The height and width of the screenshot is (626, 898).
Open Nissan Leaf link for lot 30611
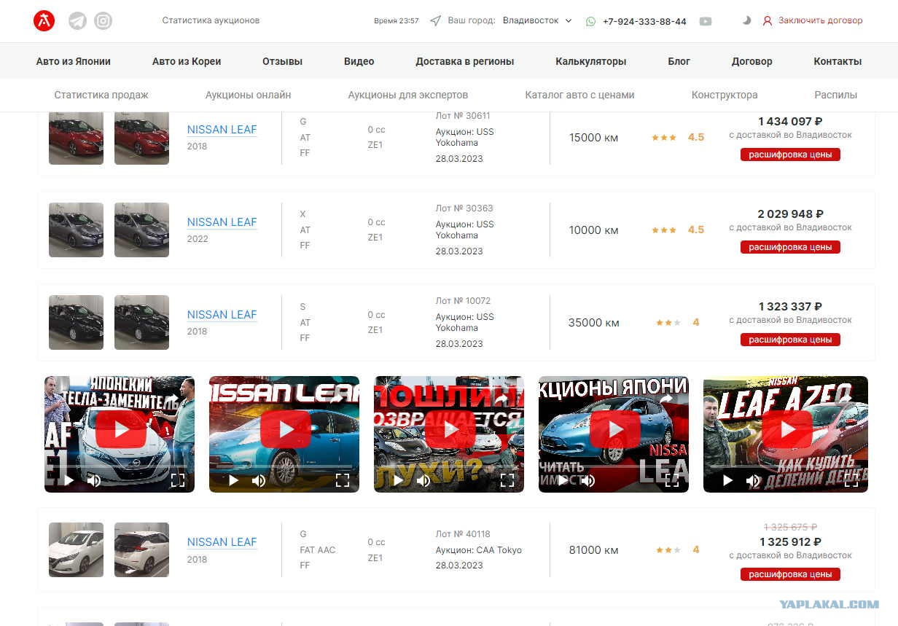(222, 130)
